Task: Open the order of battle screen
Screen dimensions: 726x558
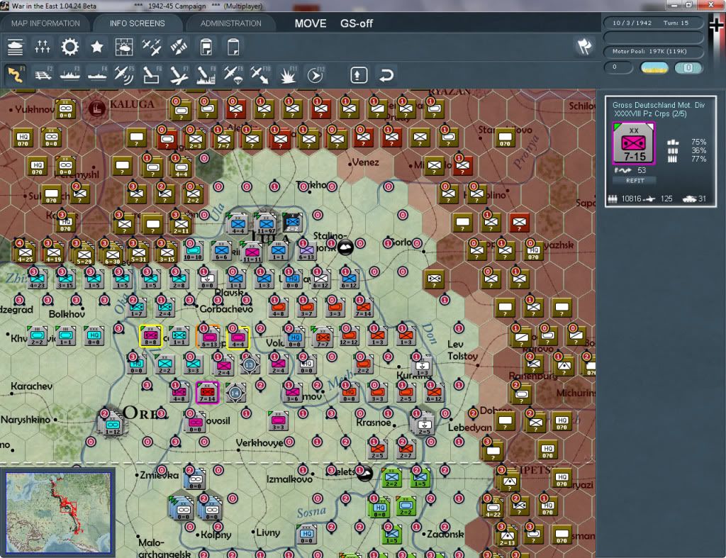Action: click(x=16, y=47)
